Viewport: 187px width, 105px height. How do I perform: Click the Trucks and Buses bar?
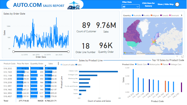coord(84,87)
